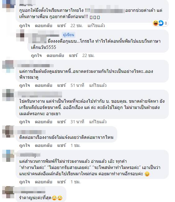The image size is (175, 202).
Task: Click แชร์ on the 31 นาที comment
Action: click(x=61, y=122)
